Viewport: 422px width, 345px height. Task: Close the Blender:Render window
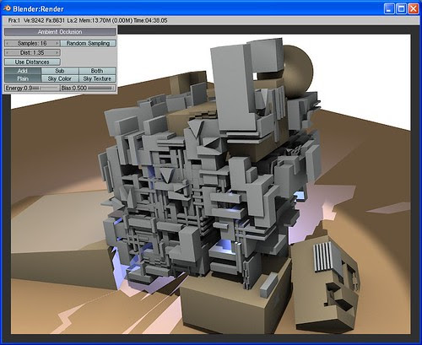[x=413, y=8]
